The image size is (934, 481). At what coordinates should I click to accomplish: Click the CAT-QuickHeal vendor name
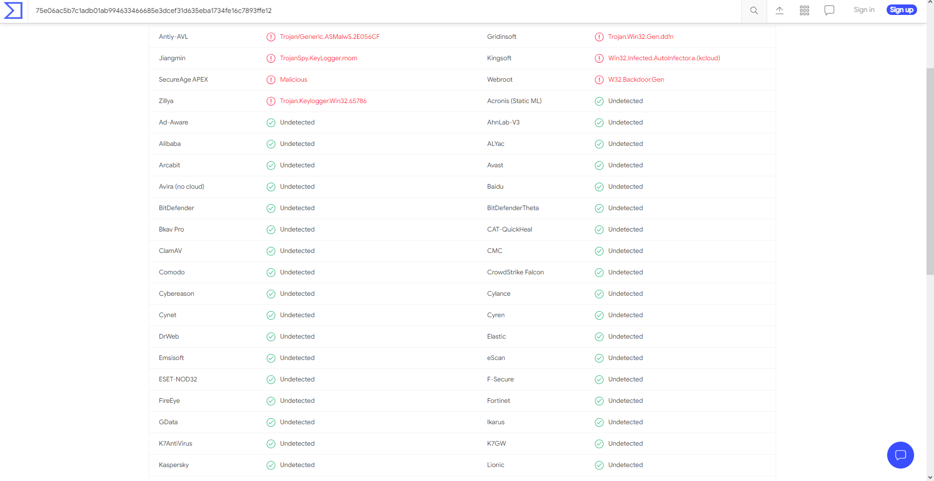510,230
